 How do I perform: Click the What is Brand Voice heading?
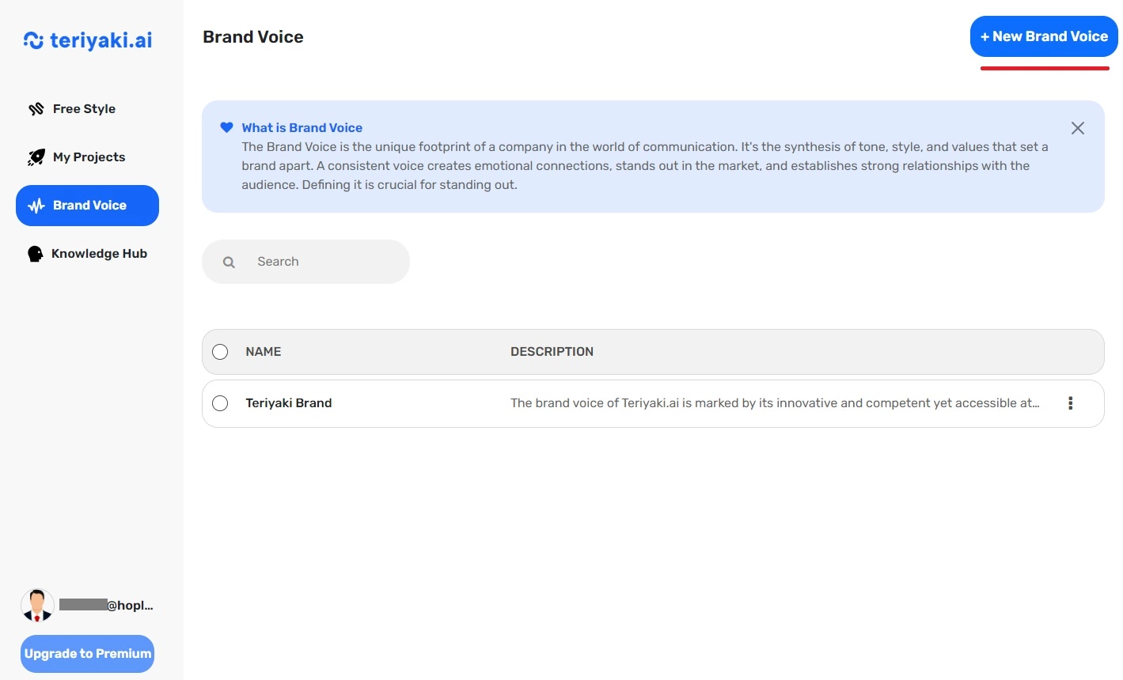pos(302,127)
